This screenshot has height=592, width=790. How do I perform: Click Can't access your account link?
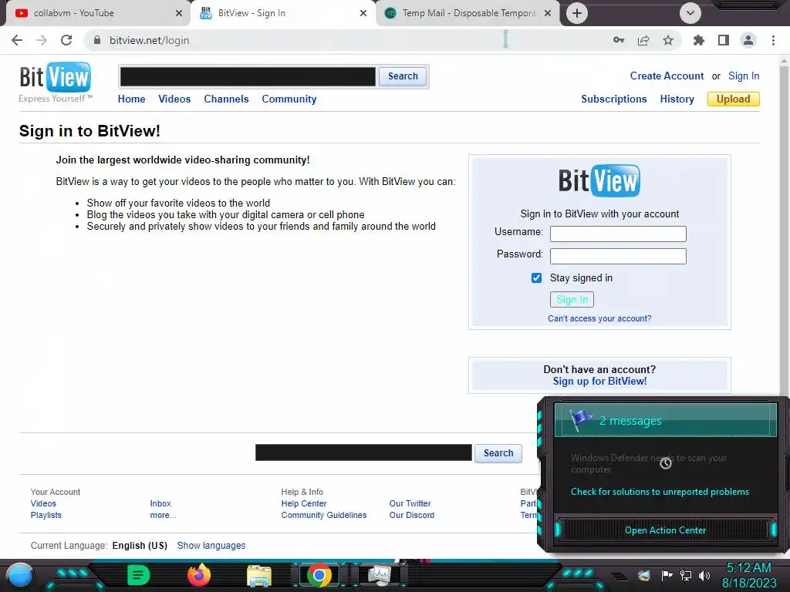(599, 318)
